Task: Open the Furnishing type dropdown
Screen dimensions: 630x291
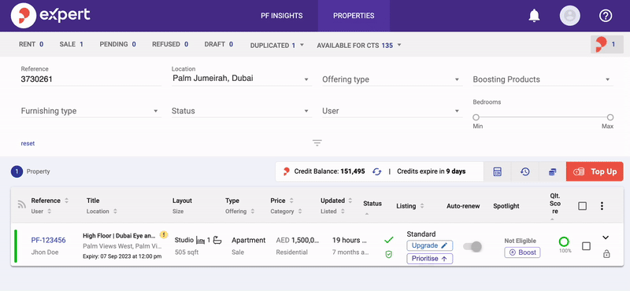Action: (x=91, y=111)
